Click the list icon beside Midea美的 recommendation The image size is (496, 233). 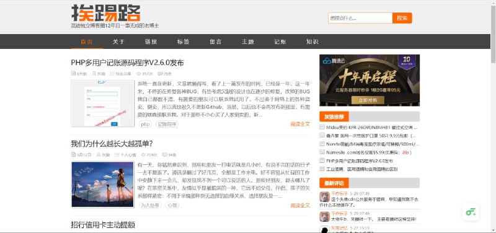coord(322,128)
